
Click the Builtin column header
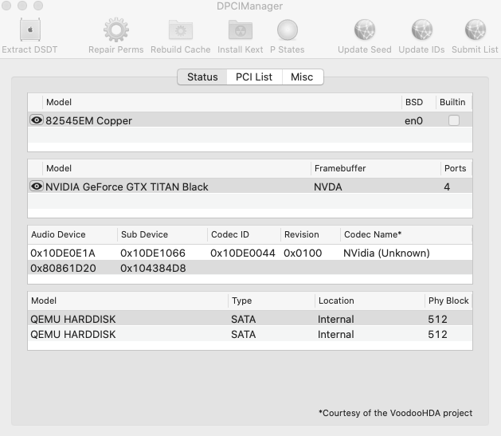coord(452,102)
